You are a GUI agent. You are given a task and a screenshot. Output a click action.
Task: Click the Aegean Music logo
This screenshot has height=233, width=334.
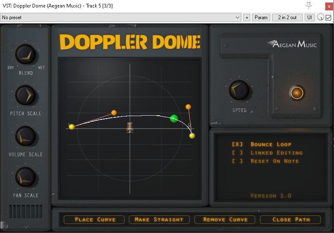point(291,44)
